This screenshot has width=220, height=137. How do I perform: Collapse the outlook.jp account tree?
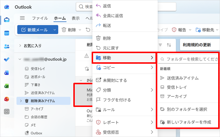pos(20,59)
